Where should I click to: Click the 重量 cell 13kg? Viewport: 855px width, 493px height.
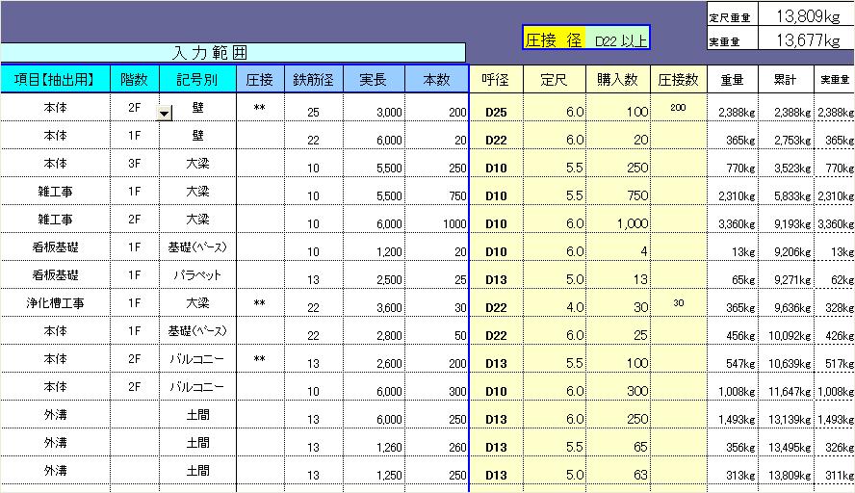coord(733,247)
